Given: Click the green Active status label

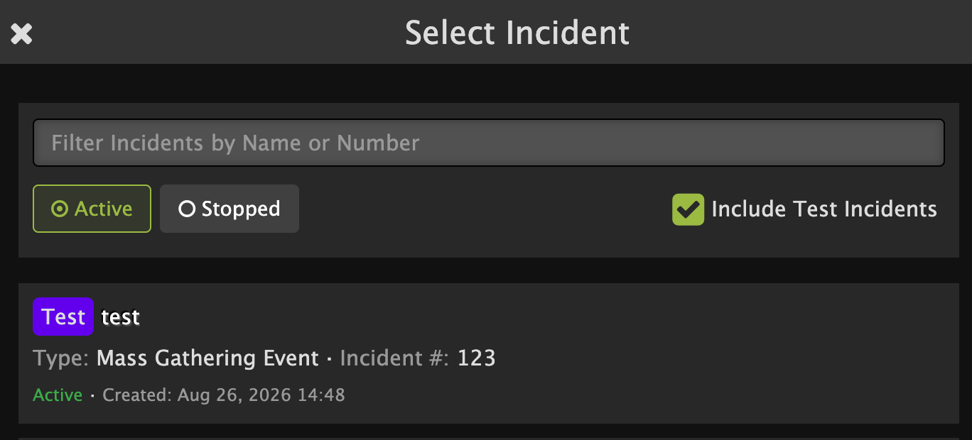Looking at the screenshot, I should (x=58, y=395).
